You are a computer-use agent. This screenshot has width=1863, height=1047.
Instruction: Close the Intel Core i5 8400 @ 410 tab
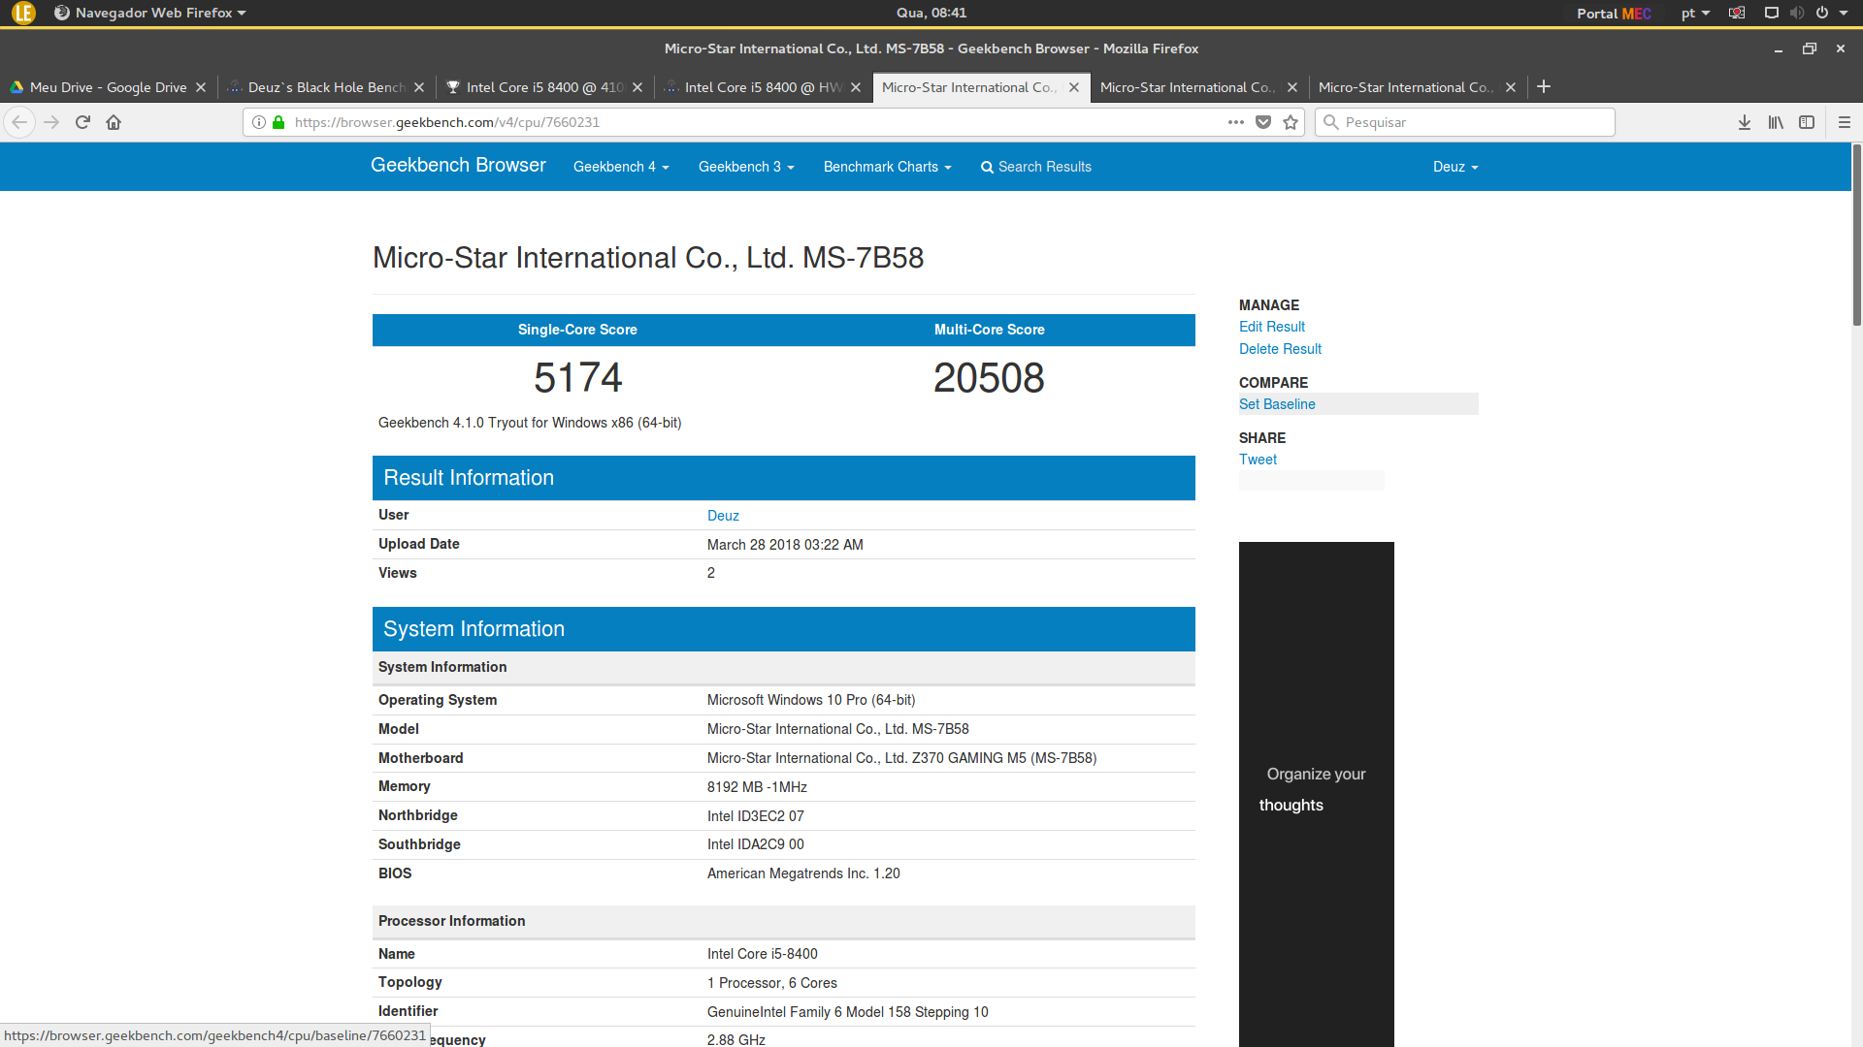(637, 87)
